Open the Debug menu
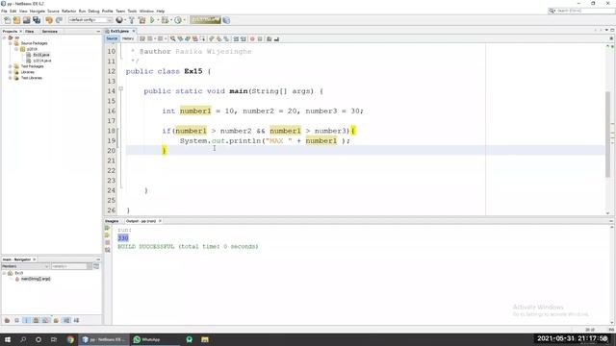This screenshot has width=616, height=346. [93, 11]
